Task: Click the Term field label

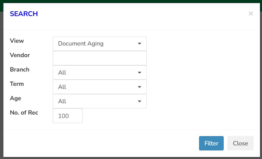Action: (17, 84)
